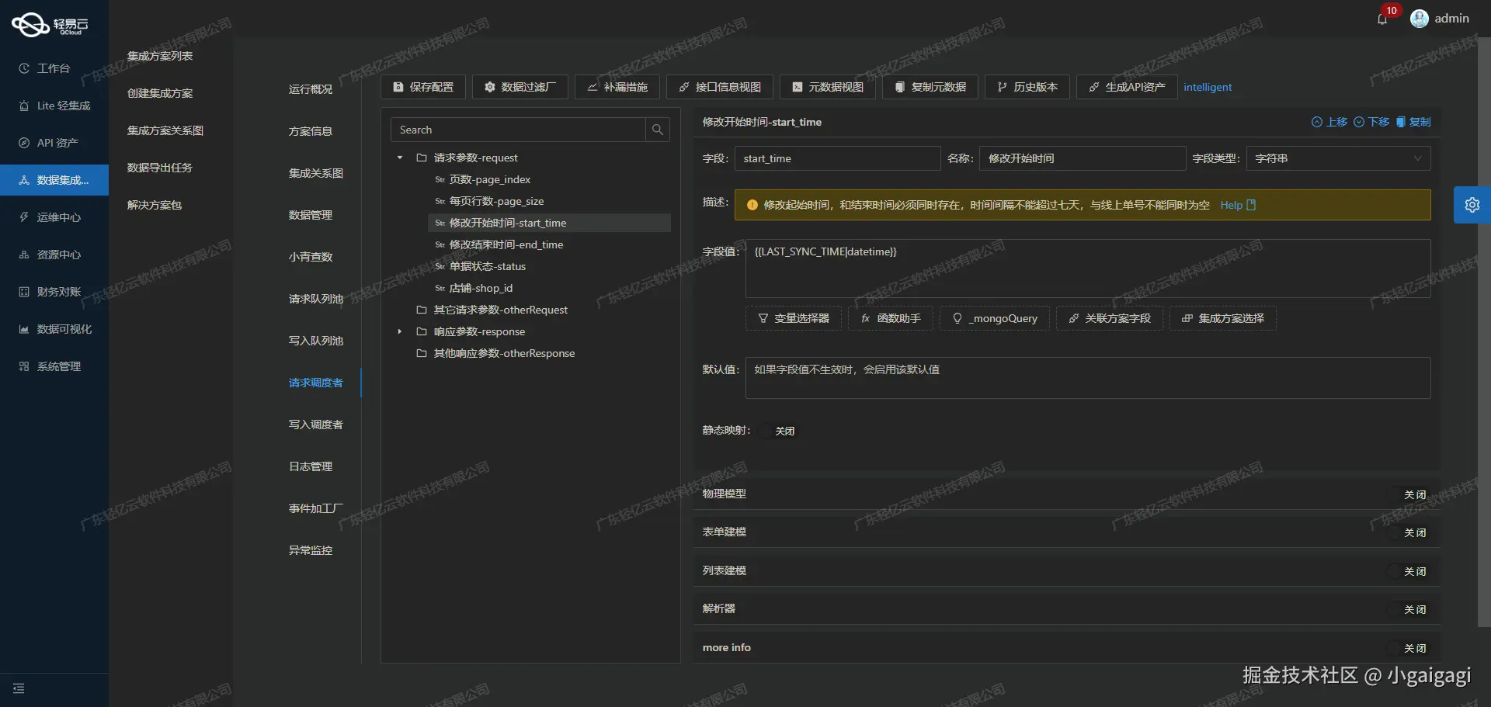Viewport: 1491px width, 707px height.
Task: Open the 请求调度者 tab
Action: pos(315,383)
